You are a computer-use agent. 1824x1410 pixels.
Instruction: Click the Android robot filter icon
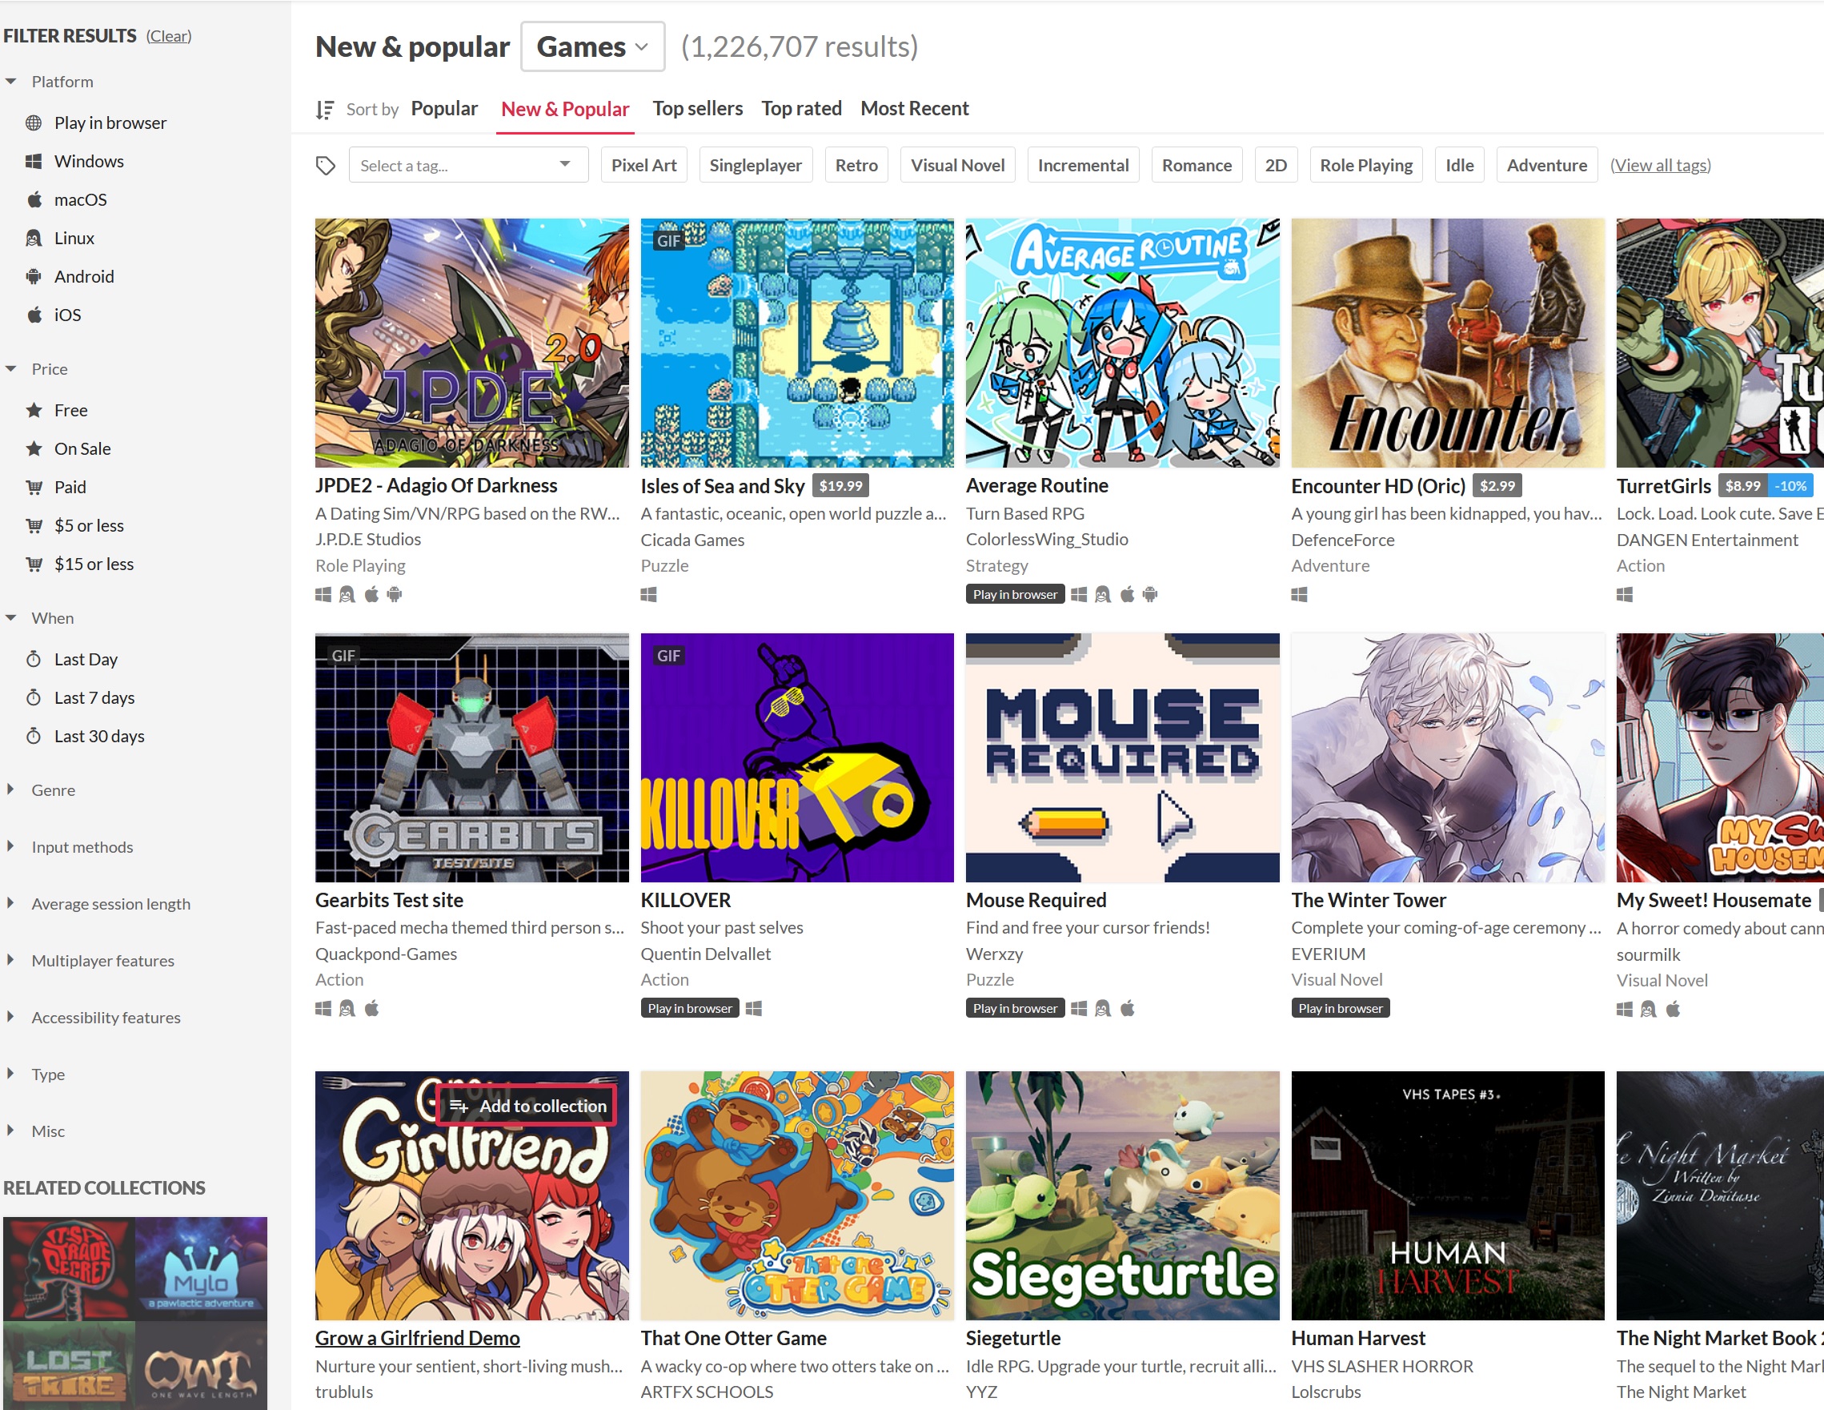[34, 276]
